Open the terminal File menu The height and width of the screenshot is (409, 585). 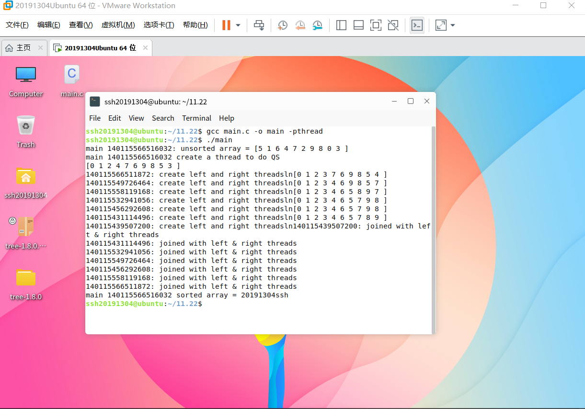[x=95, y=118]
